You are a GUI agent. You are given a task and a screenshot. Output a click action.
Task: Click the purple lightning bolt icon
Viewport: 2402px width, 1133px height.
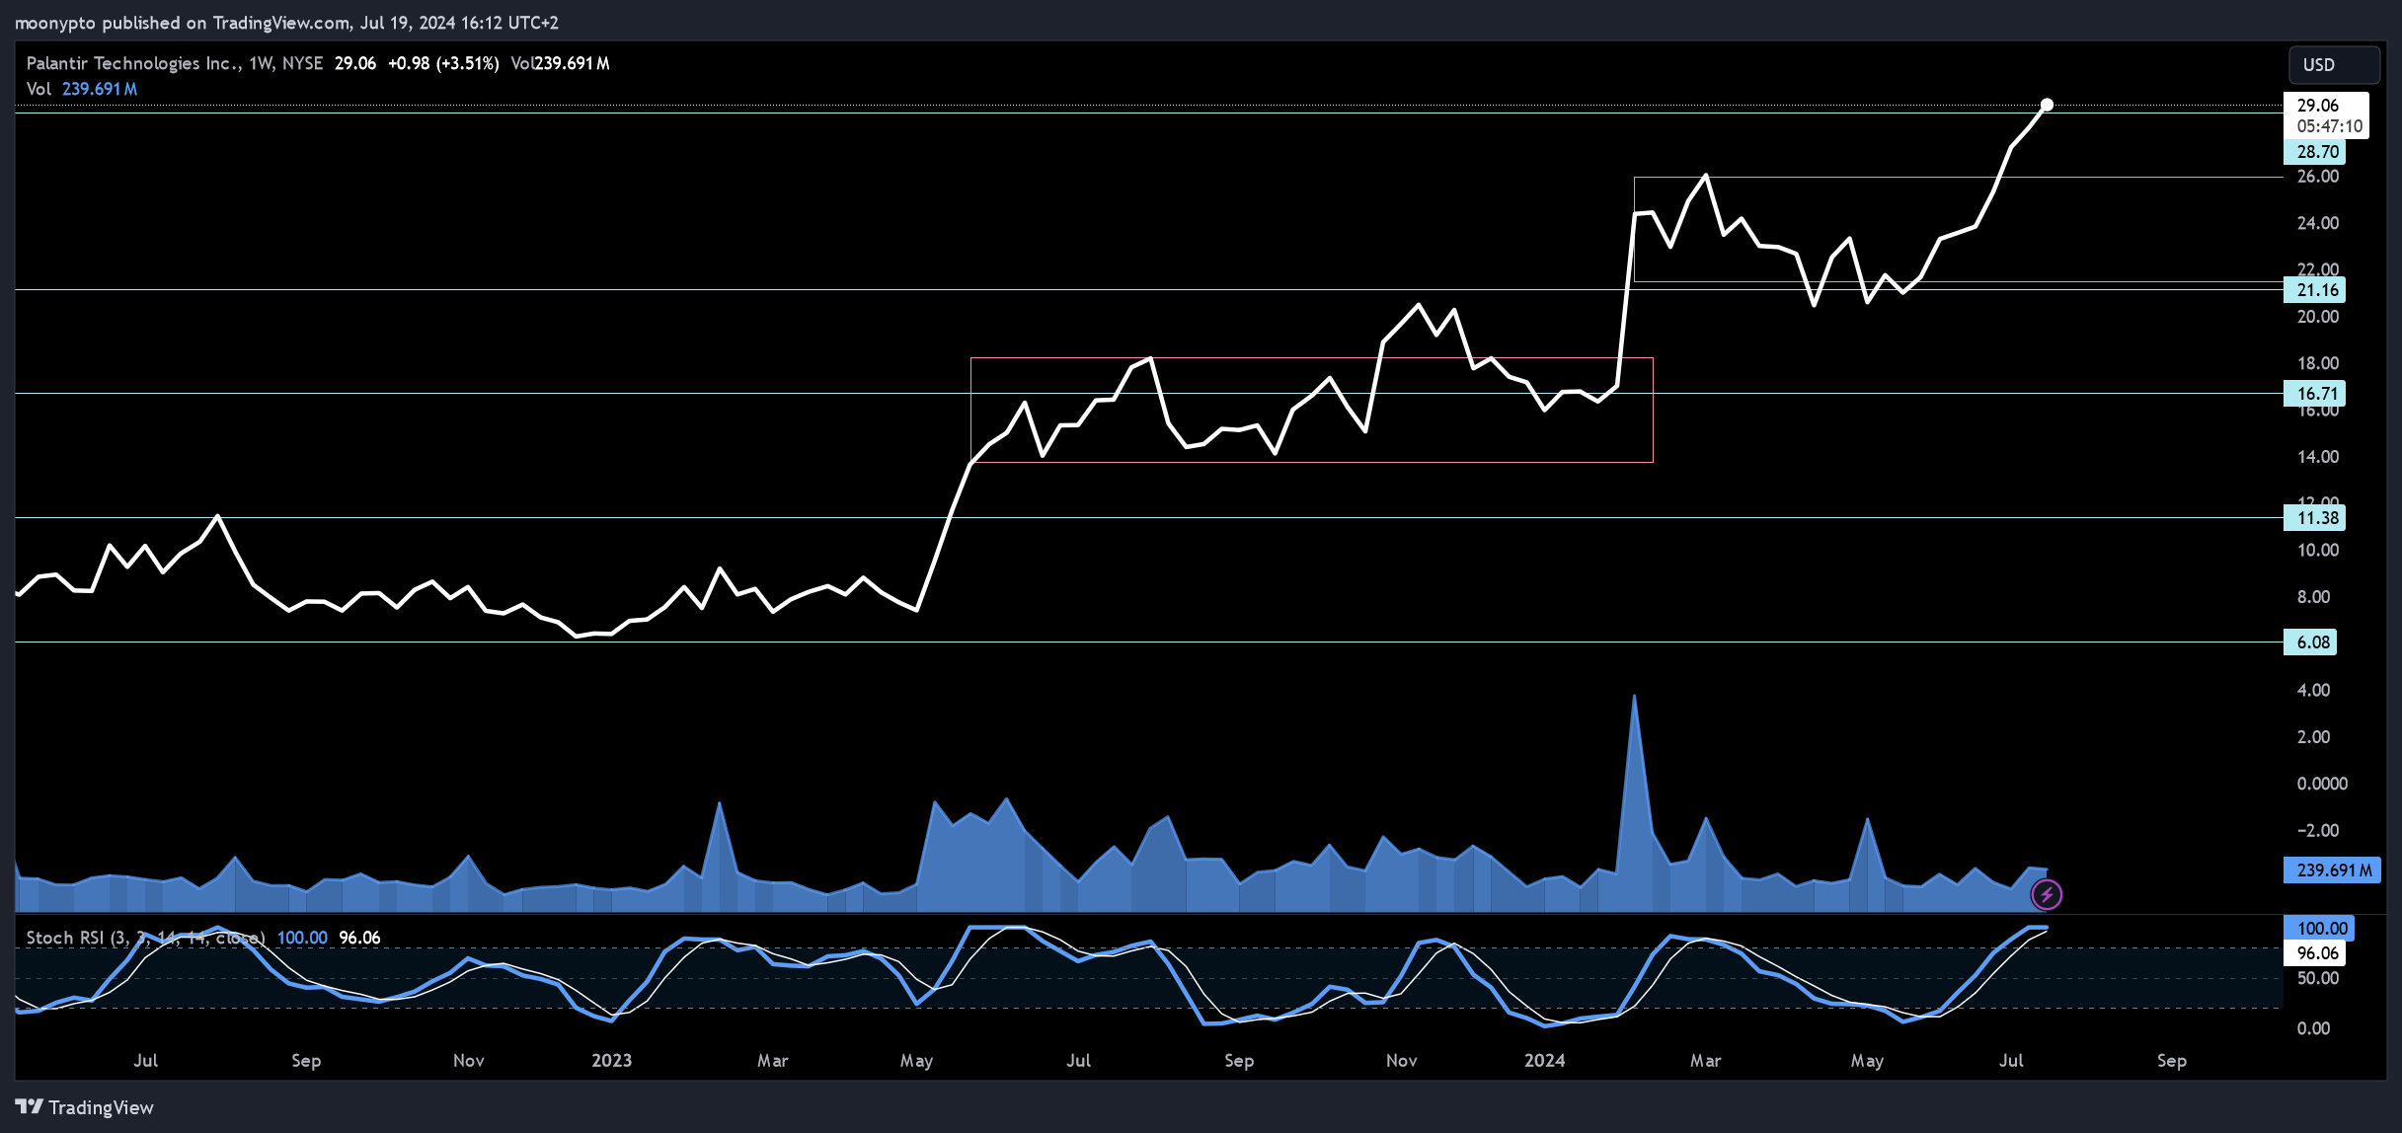click(x=2047, y=895)
